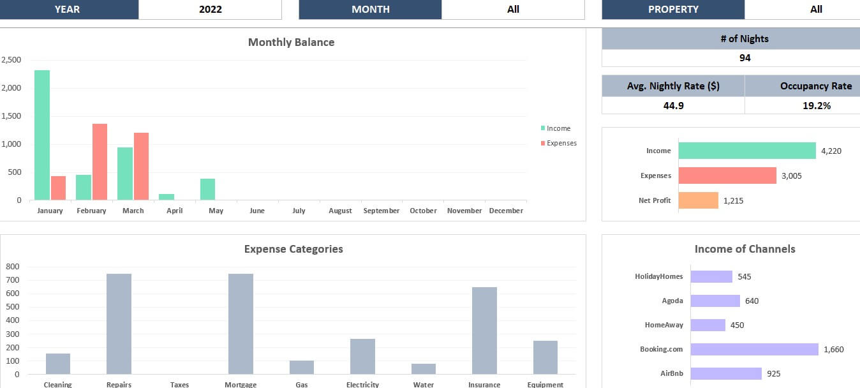Open the PROPERTY selector showing All
Screen dimensions: 860x388
[803, 10]
